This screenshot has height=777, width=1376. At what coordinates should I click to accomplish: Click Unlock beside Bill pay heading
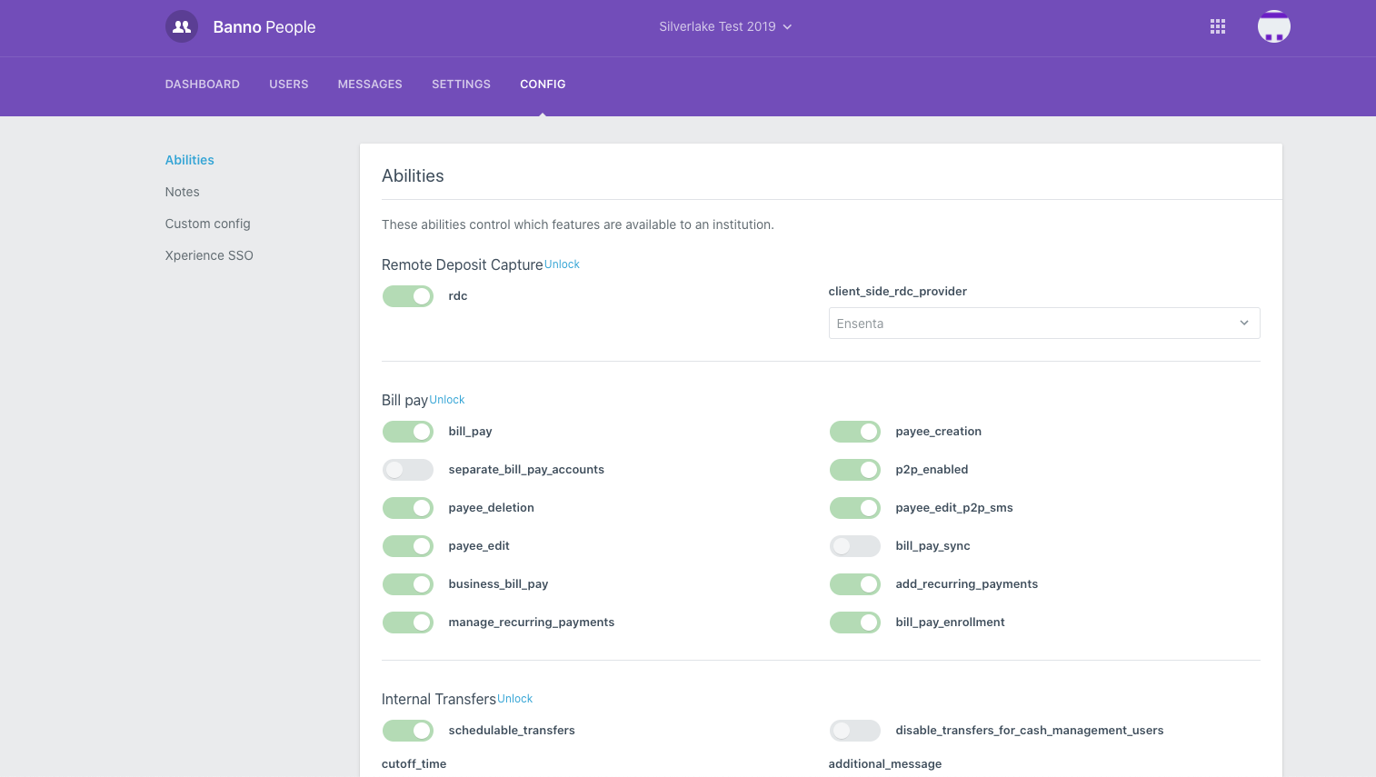click(x=447, y=400)
